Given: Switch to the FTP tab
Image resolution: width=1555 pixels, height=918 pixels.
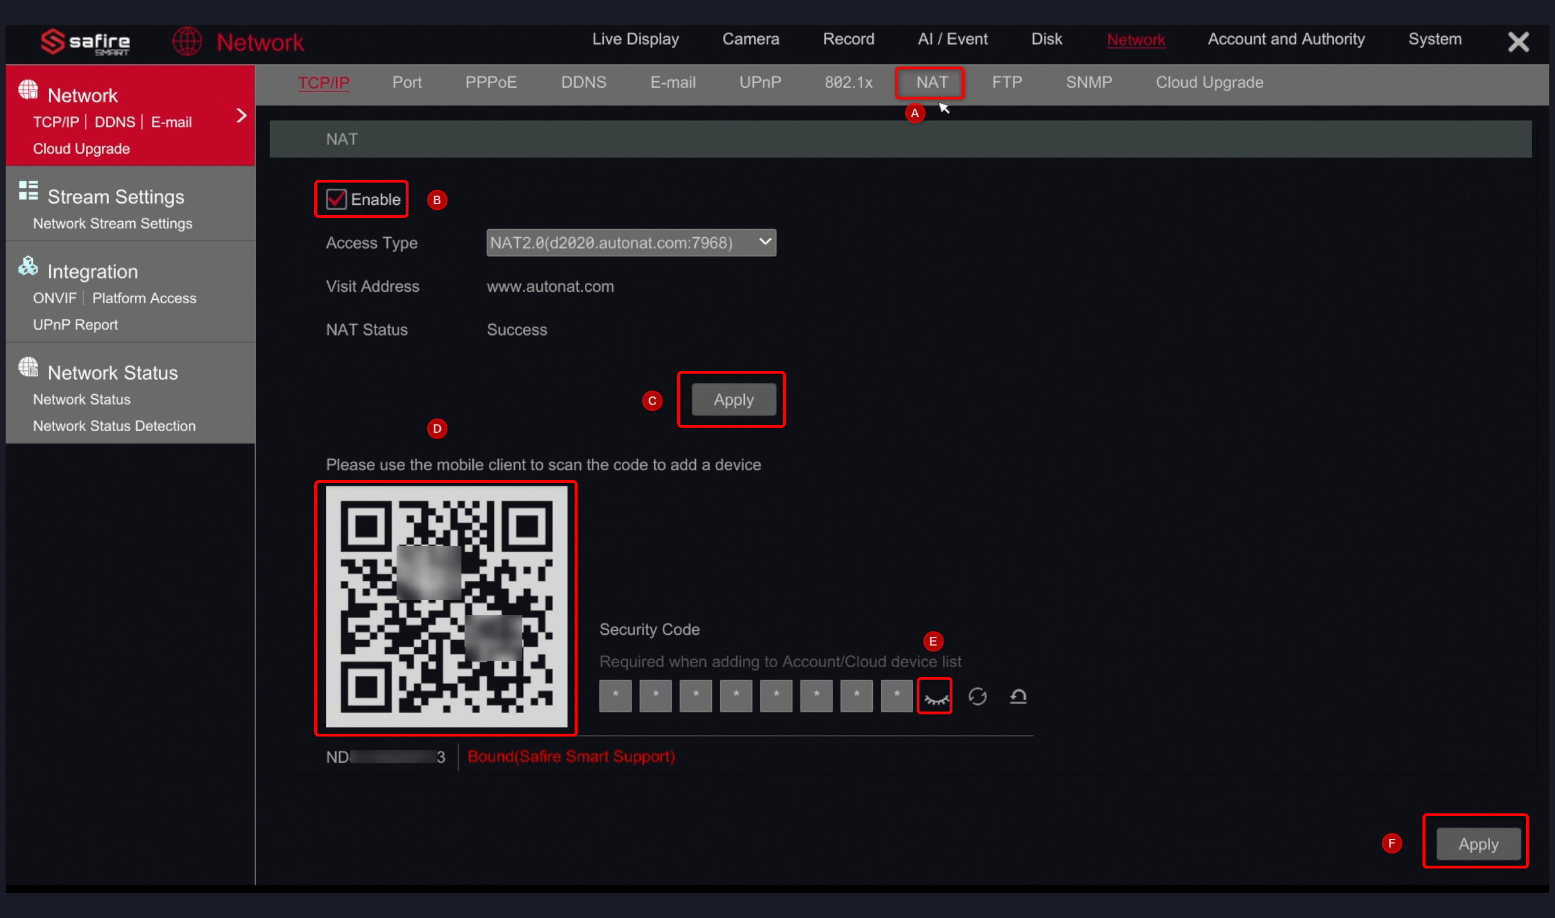Looking at the screenshot, I should [1007, 82].
